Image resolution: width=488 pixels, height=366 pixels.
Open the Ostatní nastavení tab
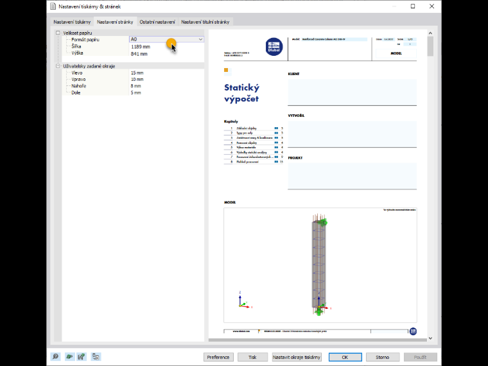[x=157, y=22]
